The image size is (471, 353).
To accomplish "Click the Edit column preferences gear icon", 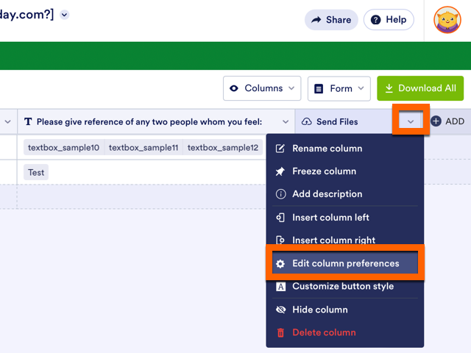I will (x=280, y=263).
